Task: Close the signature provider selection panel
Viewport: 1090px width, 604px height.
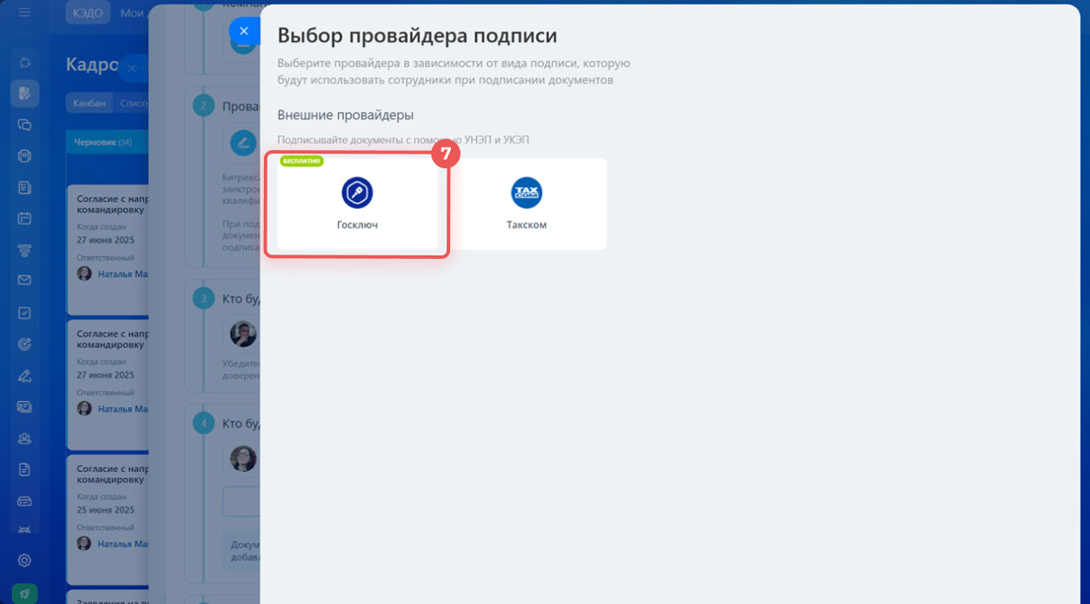Action: point(243,31)
